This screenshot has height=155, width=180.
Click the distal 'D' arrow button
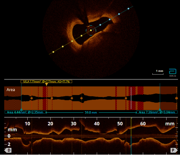(x=8, y=150)
